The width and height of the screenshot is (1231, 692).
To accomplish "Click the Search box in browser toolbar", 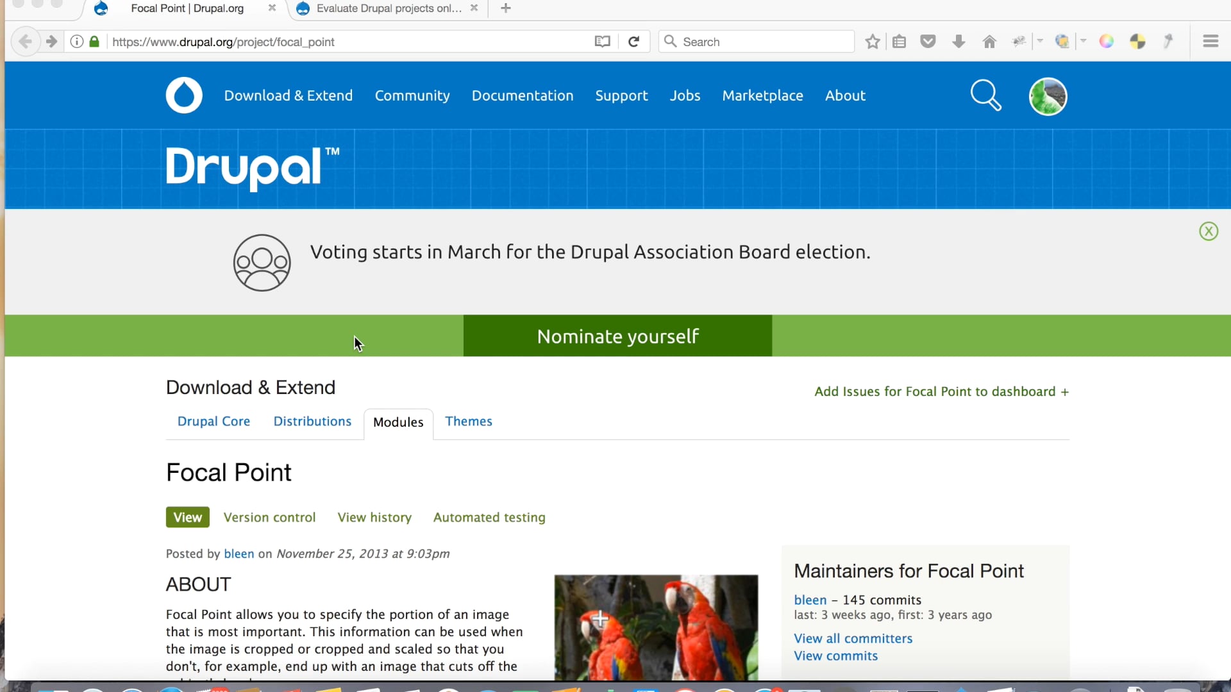I will 757,42.
